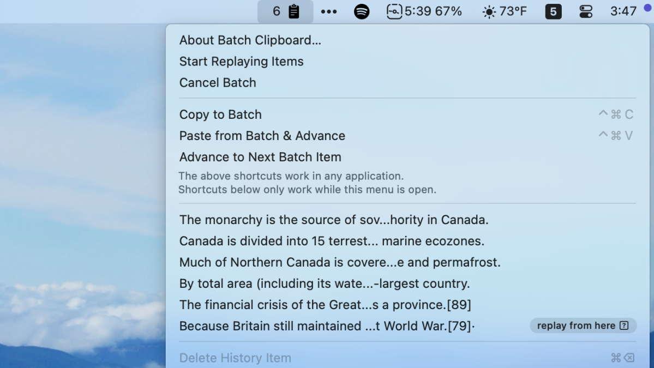
Task: Click the Batch Clipboard menu bar icon
Action: pyautogui.click(x=285, y=11)
